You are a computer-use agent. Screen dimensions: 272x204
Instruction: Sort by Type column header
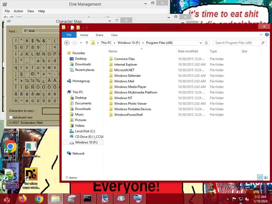pyautogui.click(x=224, y=51)
